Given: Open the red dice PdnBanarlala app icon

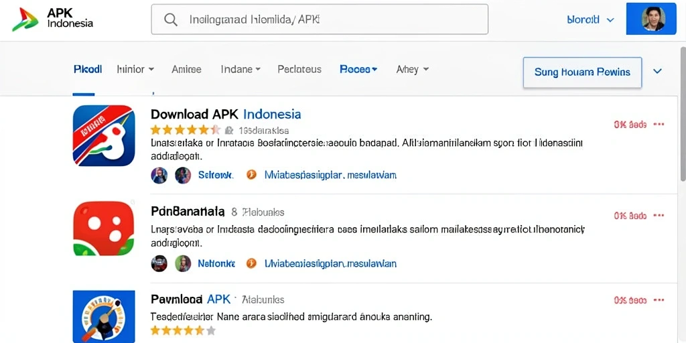Looking at the screenshot, I should click(x=104, y=228).
